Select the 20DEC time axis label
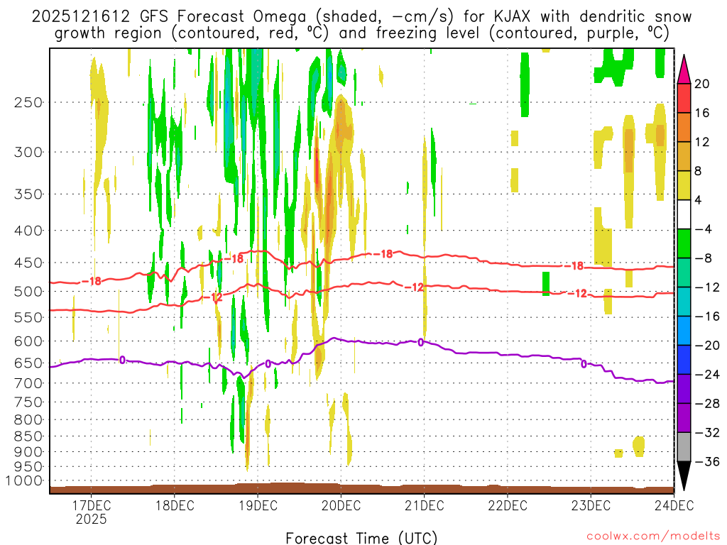Screen dimensions: 727x545 [x=341, y=505]
